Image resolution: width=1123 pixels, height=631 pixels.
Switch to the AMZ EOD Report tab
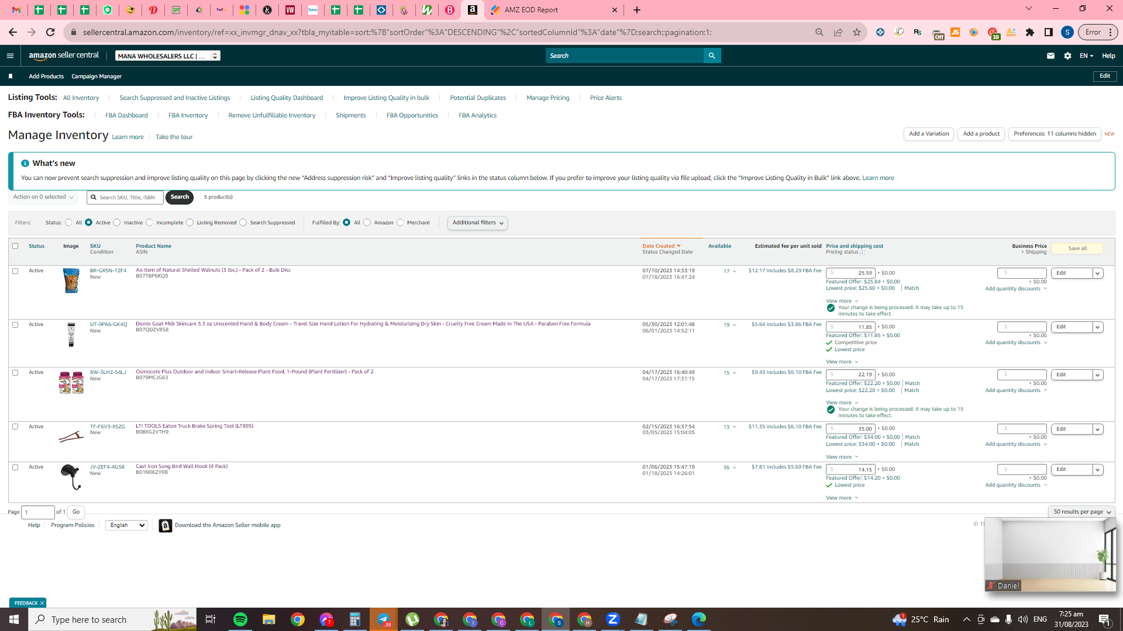click(x=553, y=10)
